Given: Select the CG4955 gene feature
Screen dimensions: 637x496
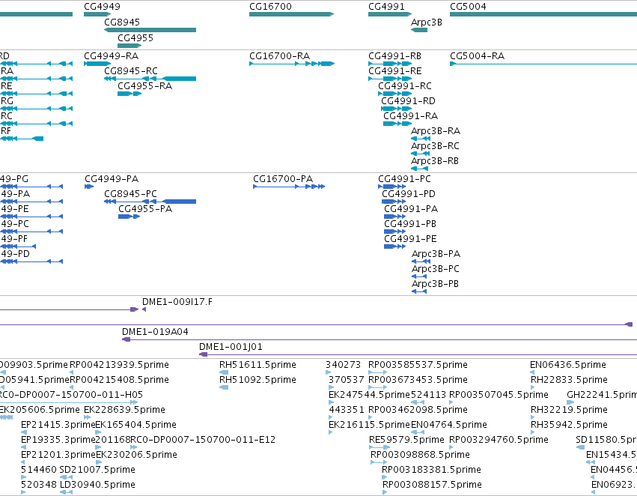Looking at the screenshot, I should click(x=129, y=46).
